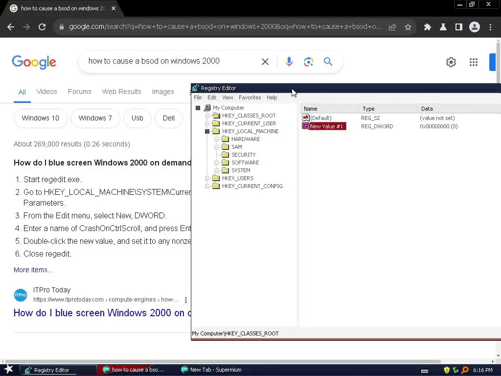Expand the HARDWARE key node
501x376 pixels.
point(216,139)
